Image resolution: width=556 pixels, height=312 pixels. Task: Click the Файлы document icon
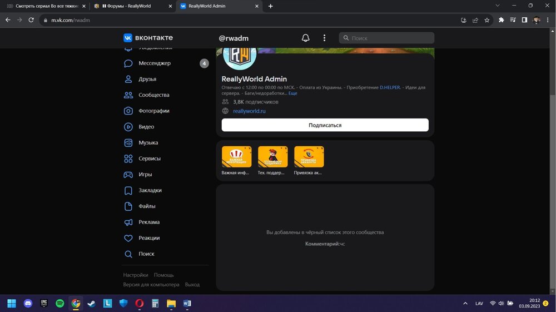(x=128, y=206)
